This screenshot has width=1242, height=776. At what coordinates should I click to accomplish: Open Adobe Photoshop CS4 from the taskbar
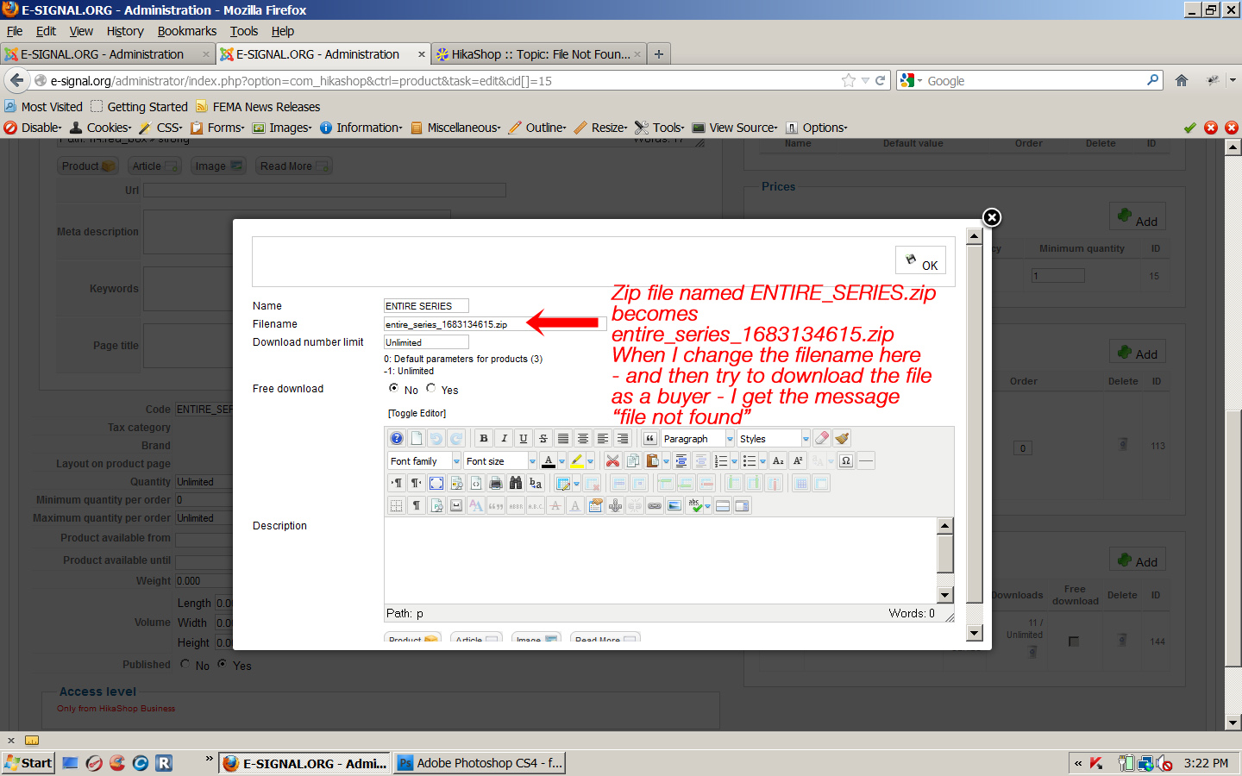tap(480, 763)
